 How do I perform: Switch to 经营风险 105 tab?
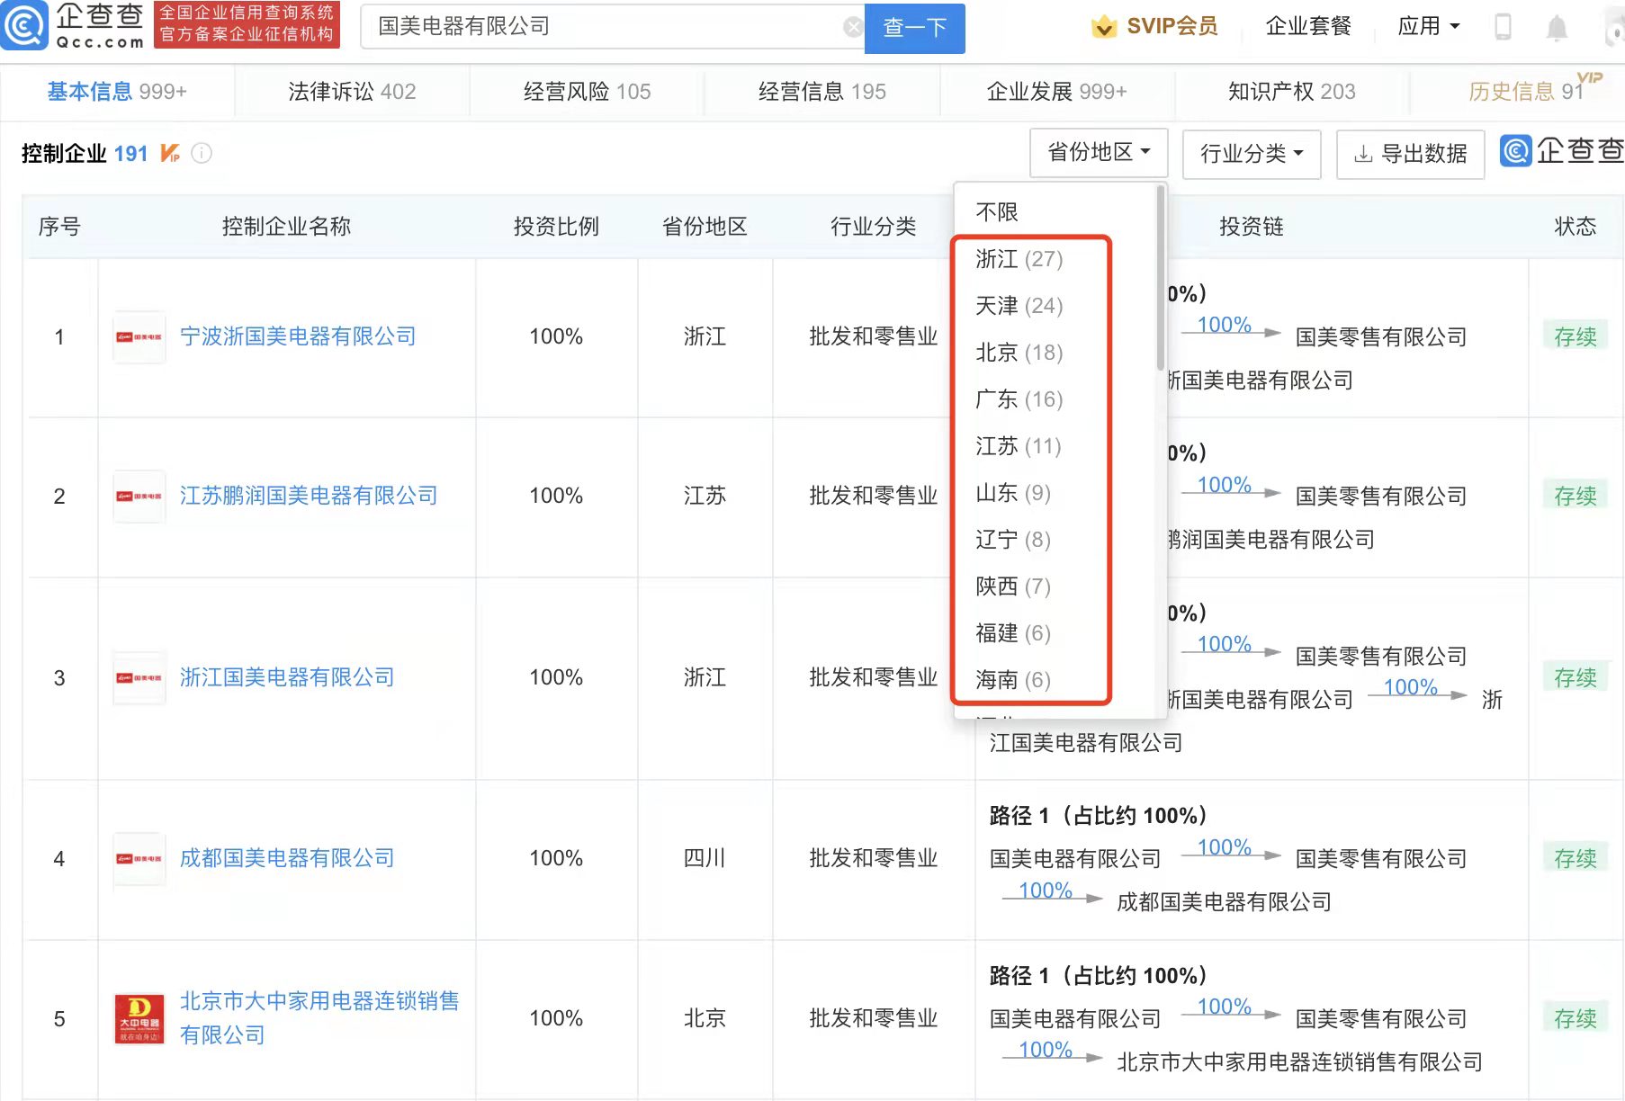(x=587, y=92)
